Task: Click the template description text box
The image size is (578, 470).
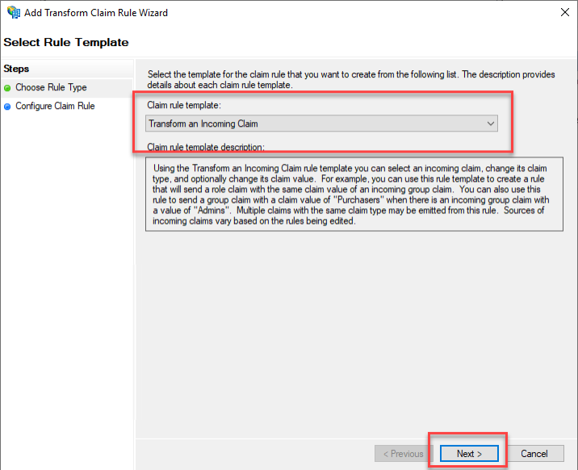Action: (354, 195)
